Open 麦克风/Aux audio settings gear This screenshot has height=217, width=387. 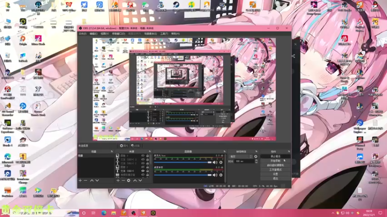[x=221, y=163]
